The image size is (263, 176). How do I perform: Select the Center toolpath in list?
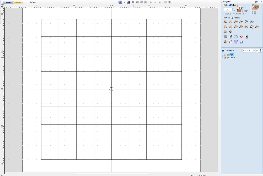[232, 57]
